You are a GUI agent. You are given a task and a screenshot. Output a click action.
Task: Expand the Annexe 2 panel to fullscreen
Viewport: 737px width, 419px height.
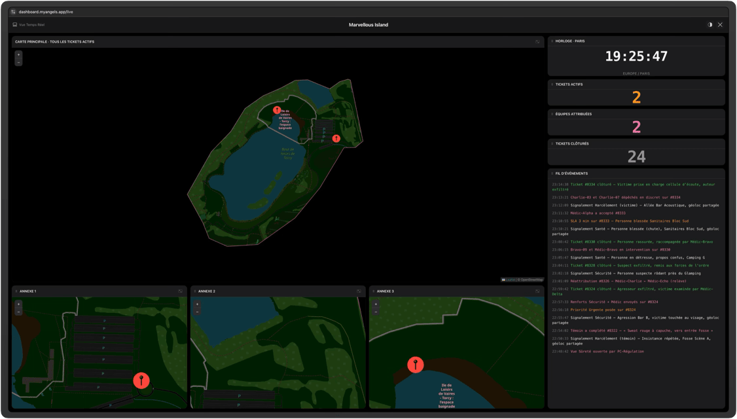[x=359, y=291]
